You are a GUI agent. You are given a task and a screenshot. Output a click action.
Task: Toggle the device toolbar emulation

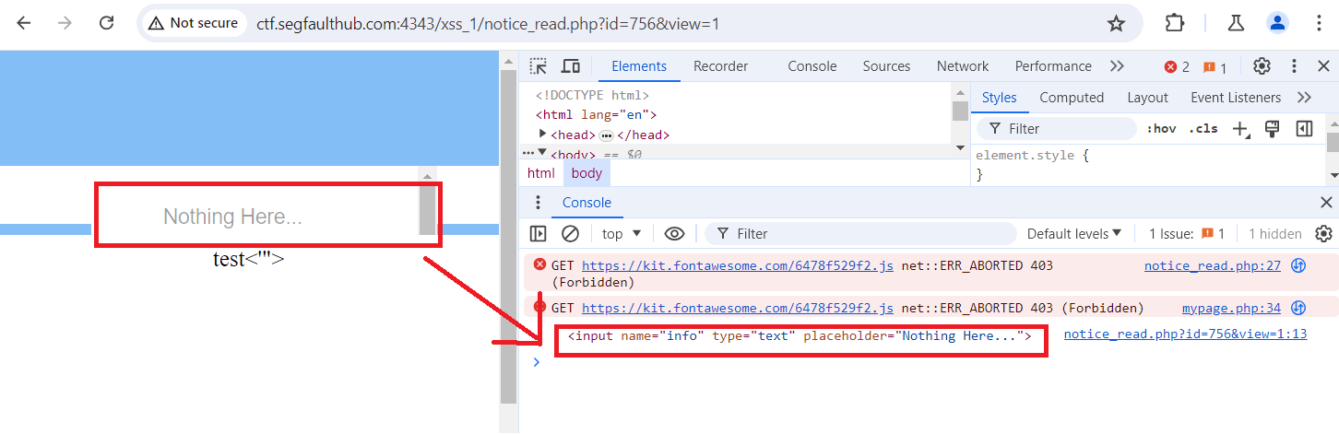[571, 66]
